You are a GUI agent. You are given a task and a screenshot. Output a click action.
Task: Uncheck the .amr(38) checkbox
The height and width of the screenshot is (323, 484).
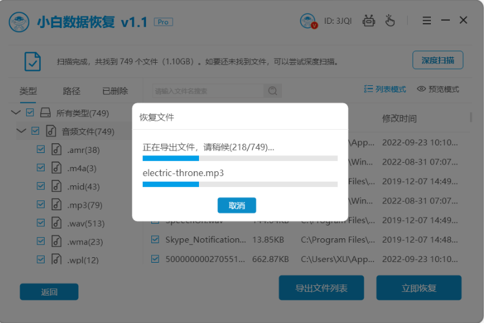pos(41,149)
